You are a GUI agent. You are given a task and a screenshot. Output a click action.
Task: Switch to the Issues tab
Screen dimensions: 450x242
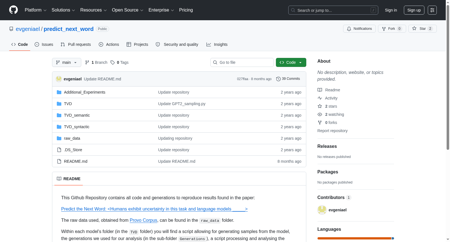tap(44, 44)
